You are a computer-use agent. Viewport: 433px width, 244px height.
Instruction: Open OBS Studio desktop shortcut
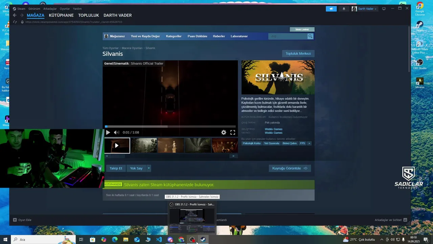click(x=420, y=64)
